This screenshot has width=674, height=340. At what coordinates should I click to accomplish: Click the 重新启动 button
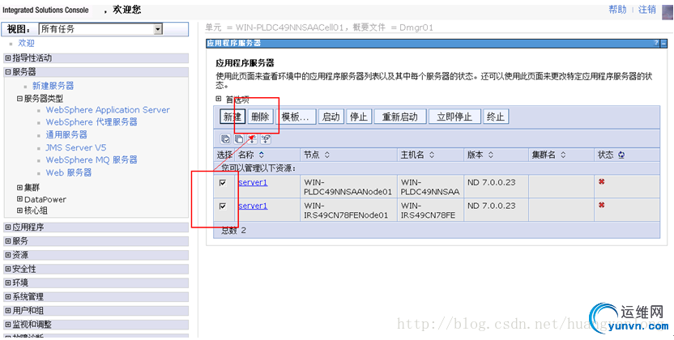point(400,117)
